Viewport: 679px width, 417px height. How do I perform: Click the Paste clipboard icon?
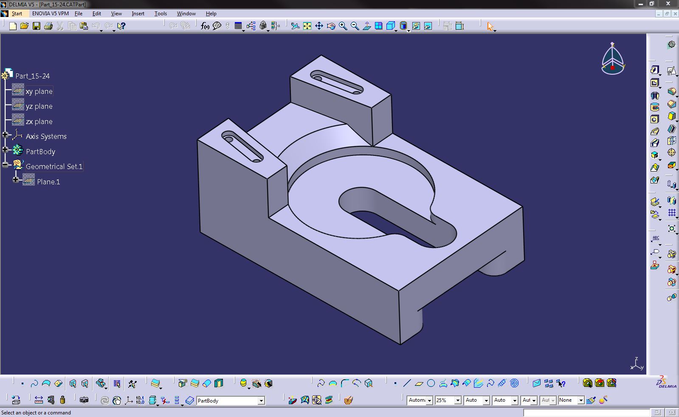[x=84, y=26]
